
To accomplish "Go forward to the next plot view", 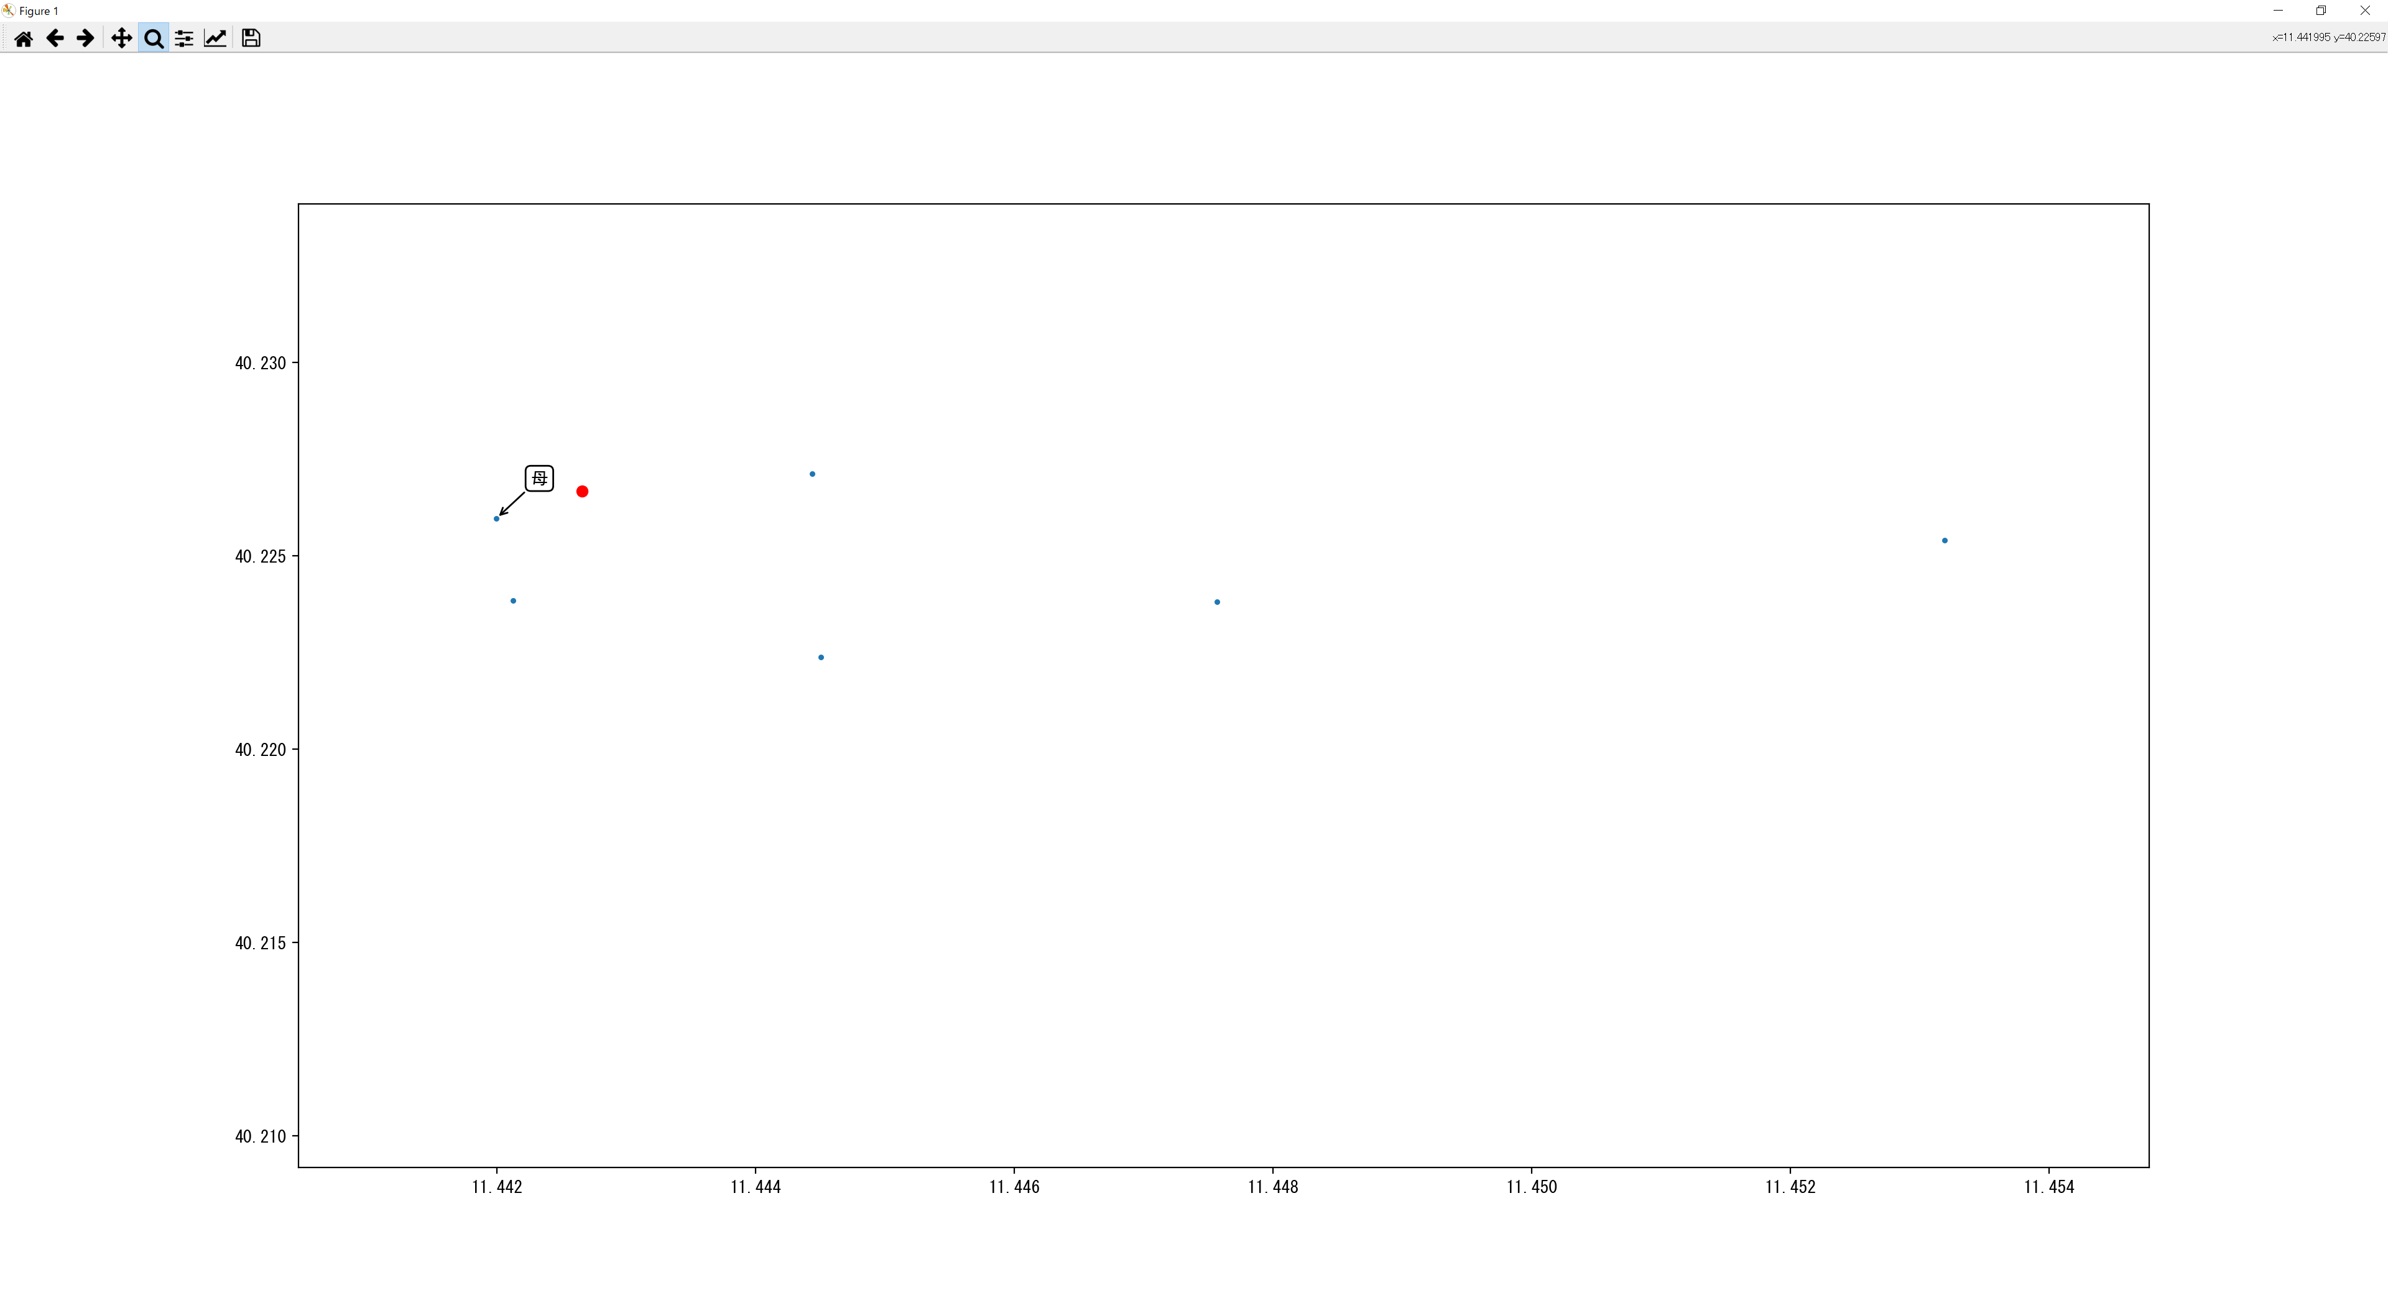I will (85, 38).
